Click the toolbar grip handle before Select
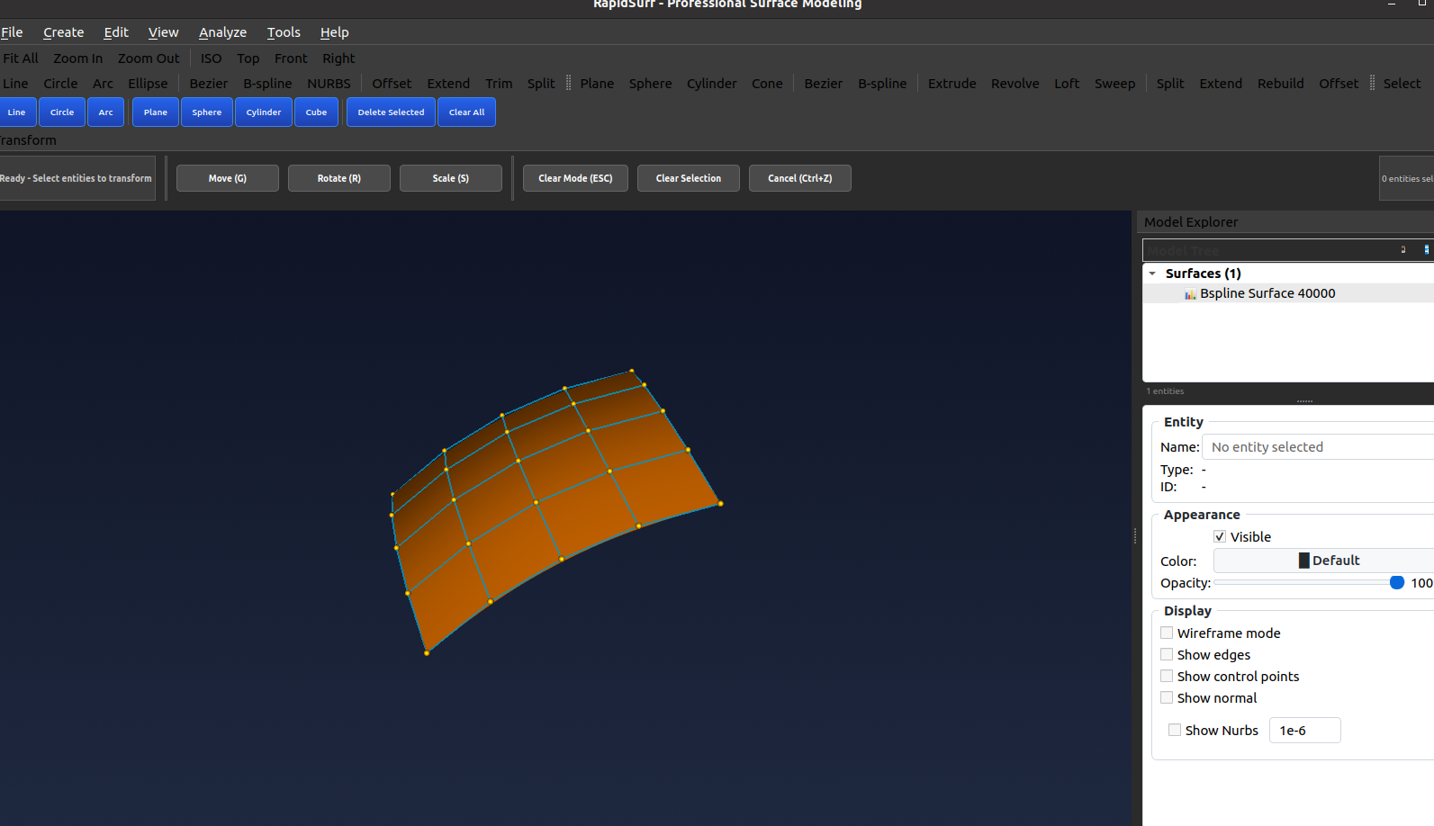The image size is (1434, 826). pos(1372,83)
